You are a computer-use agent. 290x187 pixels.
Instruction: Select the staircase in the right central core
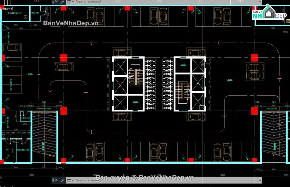pos(183,91)
